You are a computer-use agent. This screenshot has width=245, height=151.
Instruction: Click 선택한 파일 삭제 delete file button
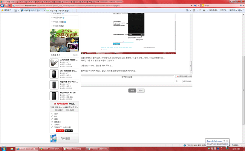point(184,77)
